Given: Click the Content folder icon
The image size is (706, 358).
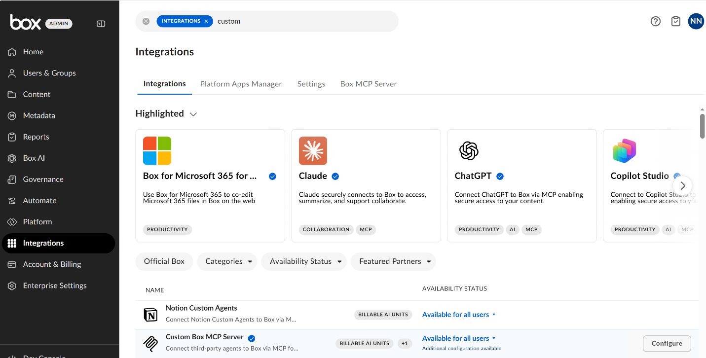Looking at the screenshot, I should click(x=12, y=94).
